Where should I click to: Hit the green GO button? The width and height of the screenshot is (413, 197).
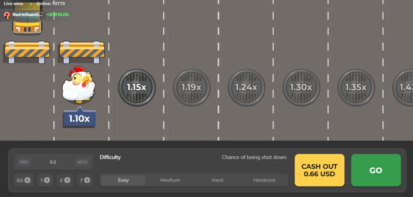click(376, 170)
